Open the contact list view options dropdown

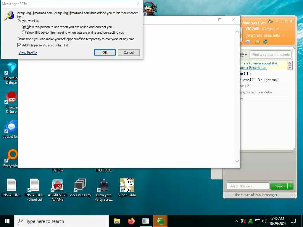tap(244, 55)
